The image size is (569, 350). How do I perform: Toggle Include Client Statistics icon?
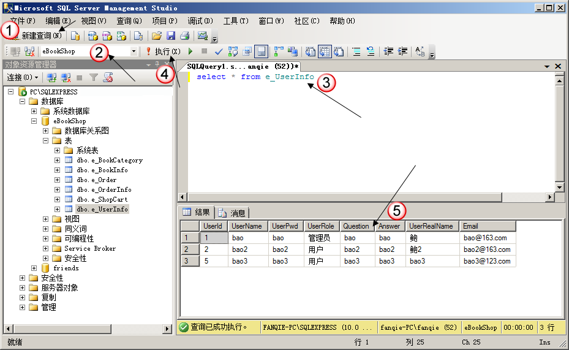pyautogui.click(x=293, y=51)
